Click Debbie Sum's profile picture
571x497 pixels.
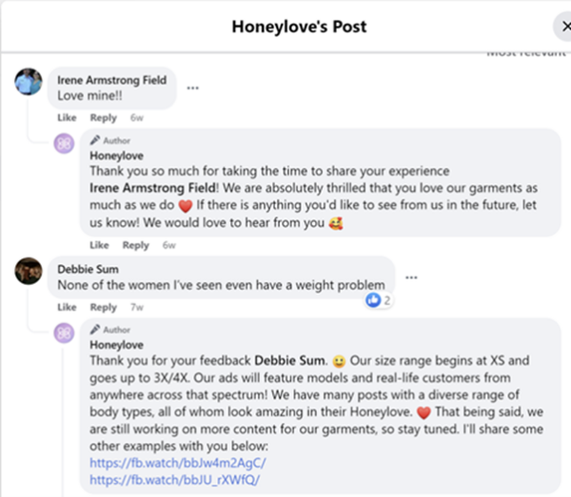[29, 271]
